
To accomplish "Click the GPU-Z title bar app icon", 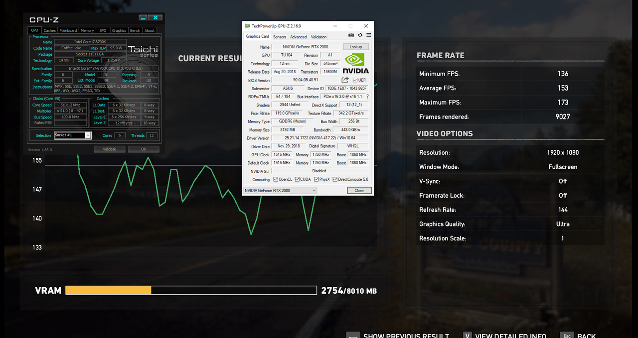I will coord(247,26).
